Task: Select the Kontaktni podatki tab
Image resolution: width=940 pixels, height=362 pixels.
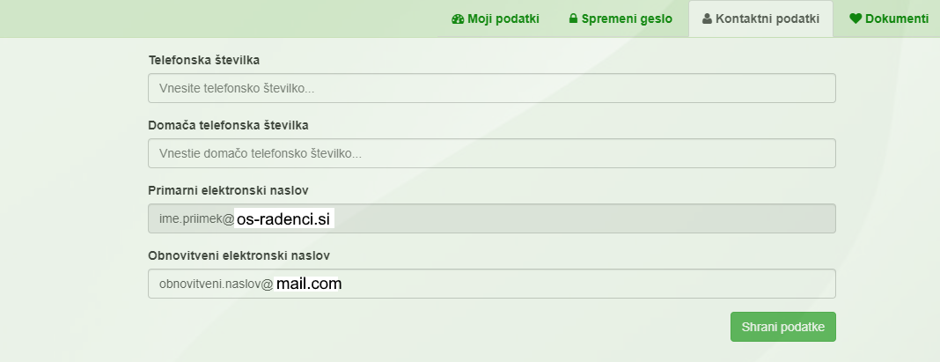Action: point(767,18)
